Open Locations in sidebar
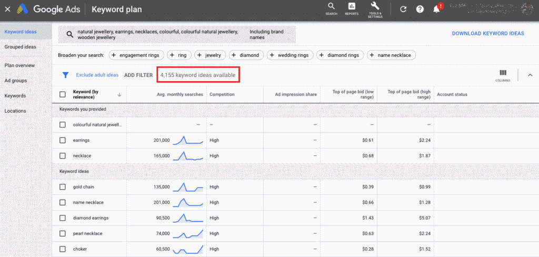 click(x=15, y=111)
